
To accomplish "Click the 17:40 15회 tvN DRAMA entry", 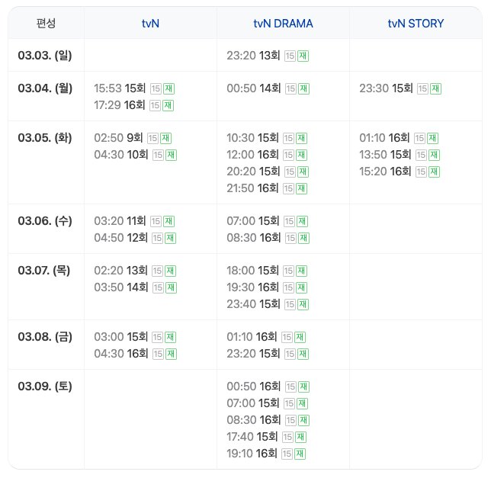I will (x=267, y=437).
